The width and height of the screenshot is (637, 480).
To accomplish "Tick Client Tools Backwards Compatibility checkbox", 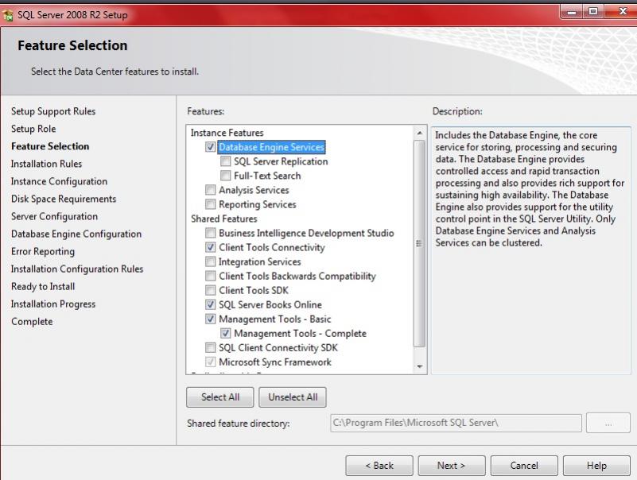I will (210, 276).
